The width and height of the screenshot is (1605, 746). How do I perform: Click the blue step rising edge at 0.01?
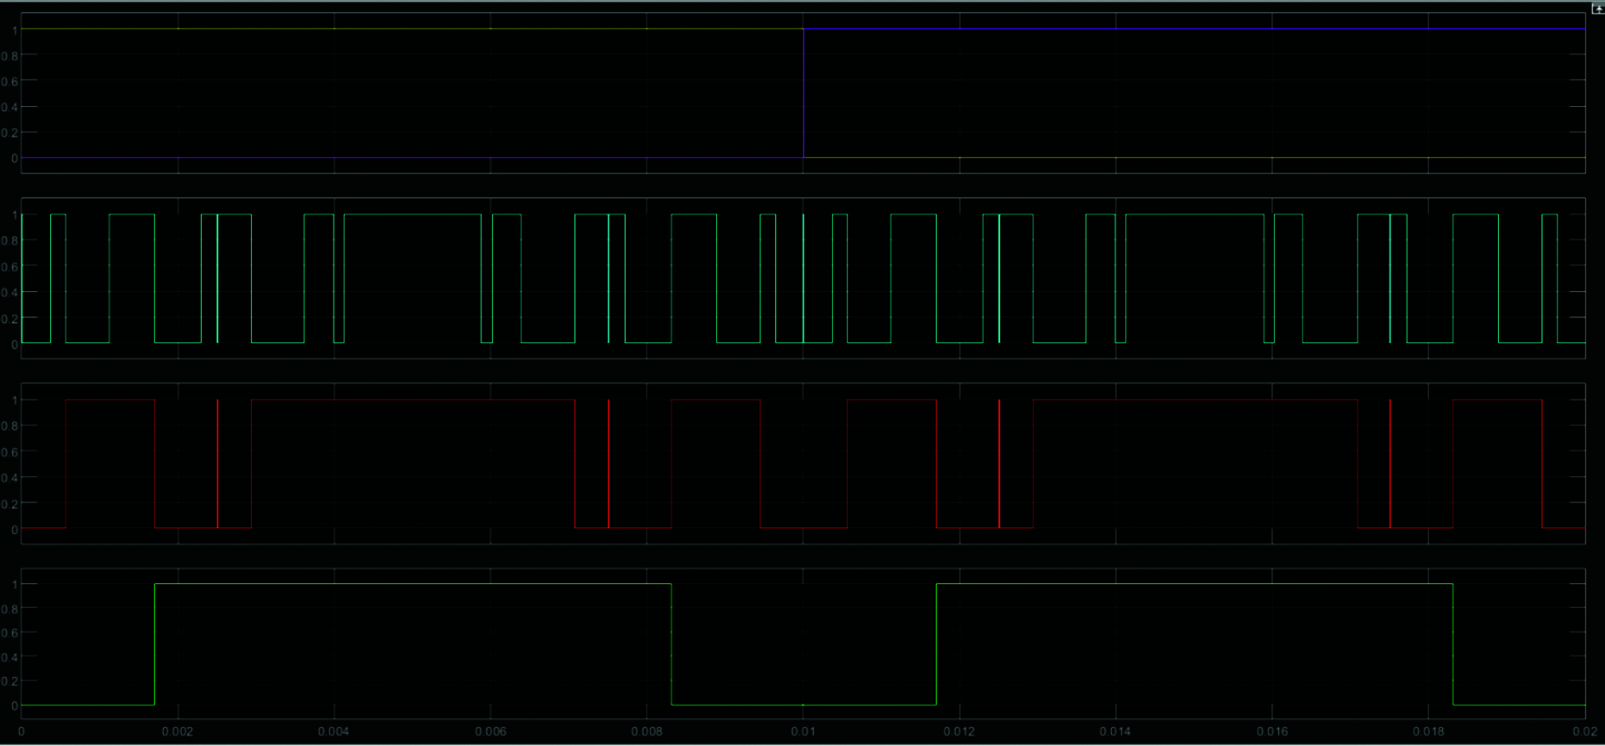point(804,93)
